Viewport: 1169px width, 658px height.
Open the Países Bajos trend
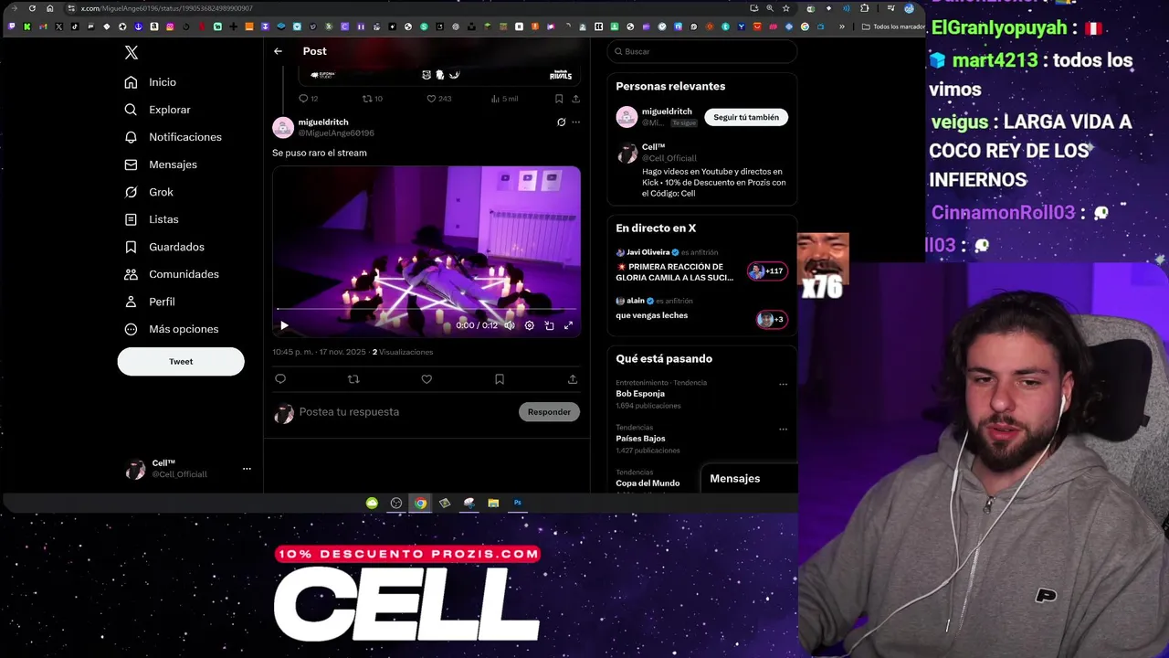(640, 439)
